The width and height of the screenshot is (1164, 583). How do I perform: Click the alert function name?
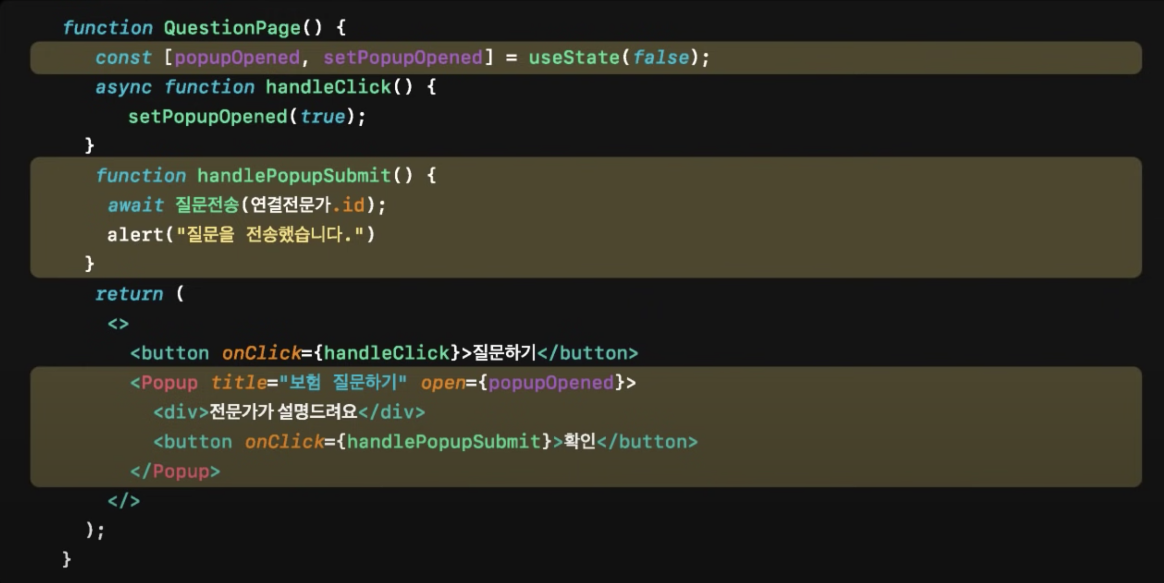[x=135, y=235]
